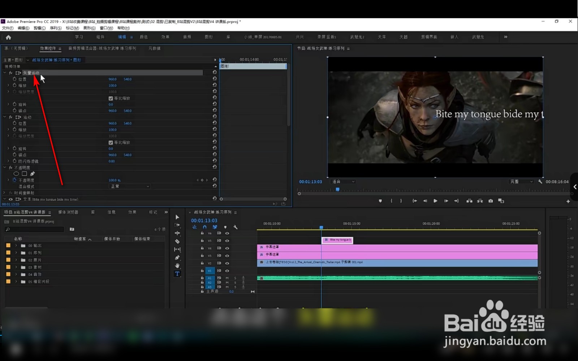Switch to 效果 workspace tab

click(165, 37)
